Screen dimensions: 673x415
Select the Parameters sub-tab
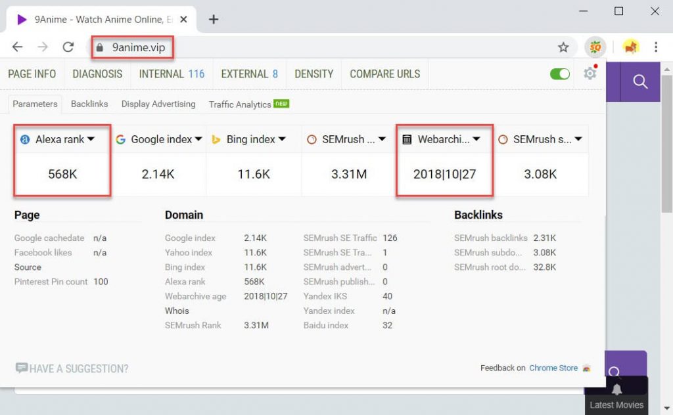click(35, 104)
